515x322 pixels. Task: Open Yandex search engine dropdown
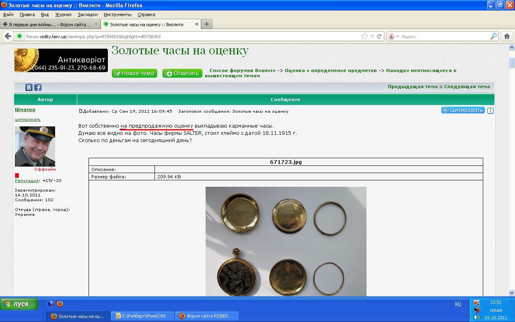393,36
